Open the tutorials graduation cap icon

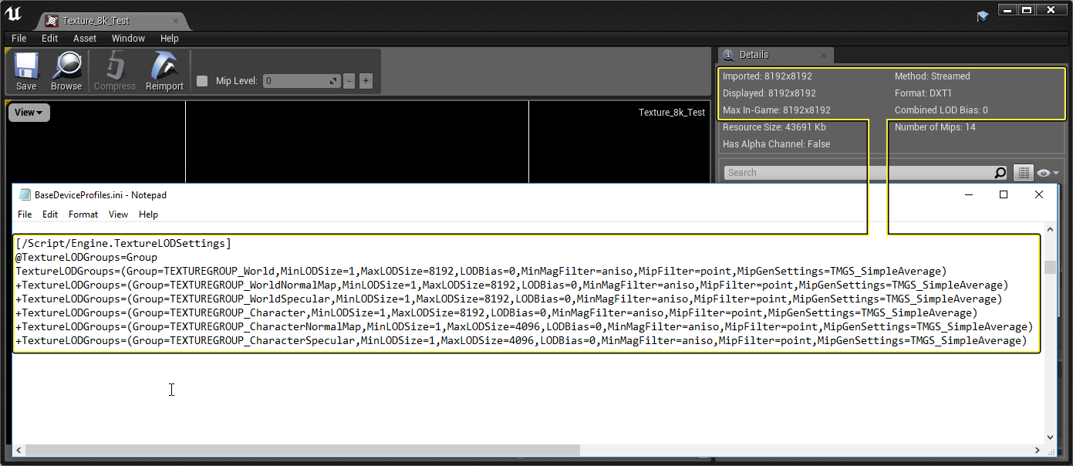coord(982,17)
